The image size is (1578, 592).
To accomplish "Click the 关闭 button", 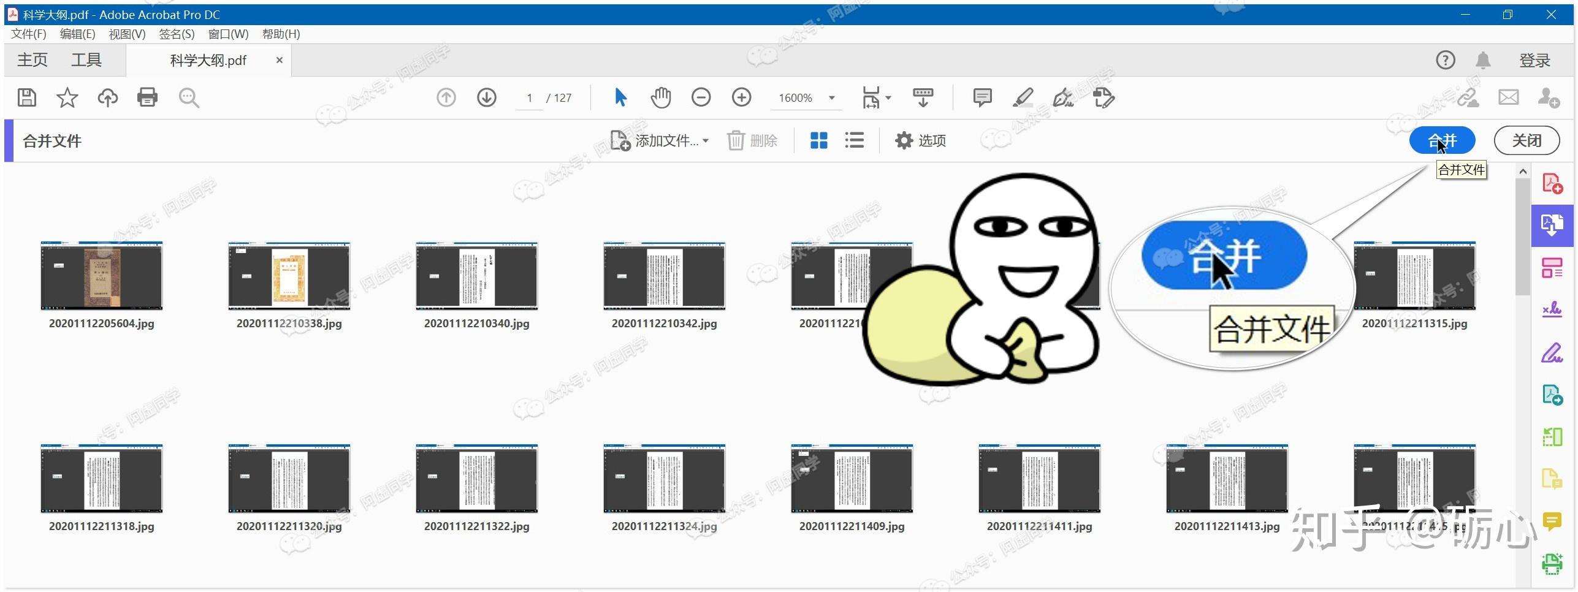I will pos(1526,141).
